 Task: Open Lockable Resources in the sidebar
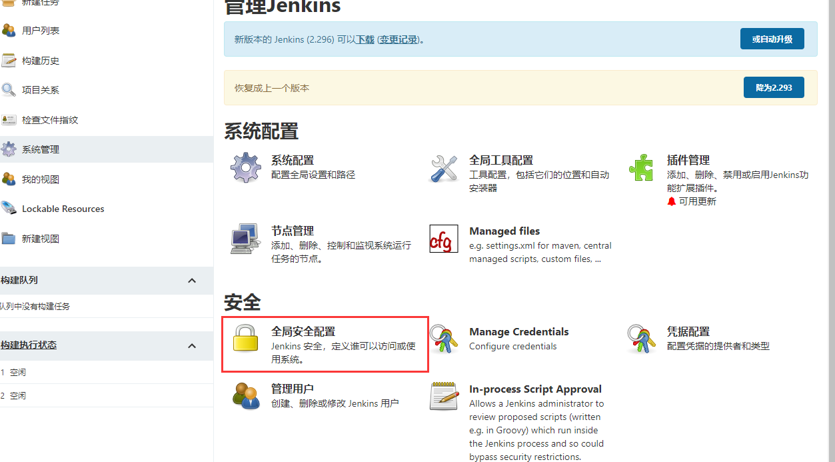(x=63, y=209)
